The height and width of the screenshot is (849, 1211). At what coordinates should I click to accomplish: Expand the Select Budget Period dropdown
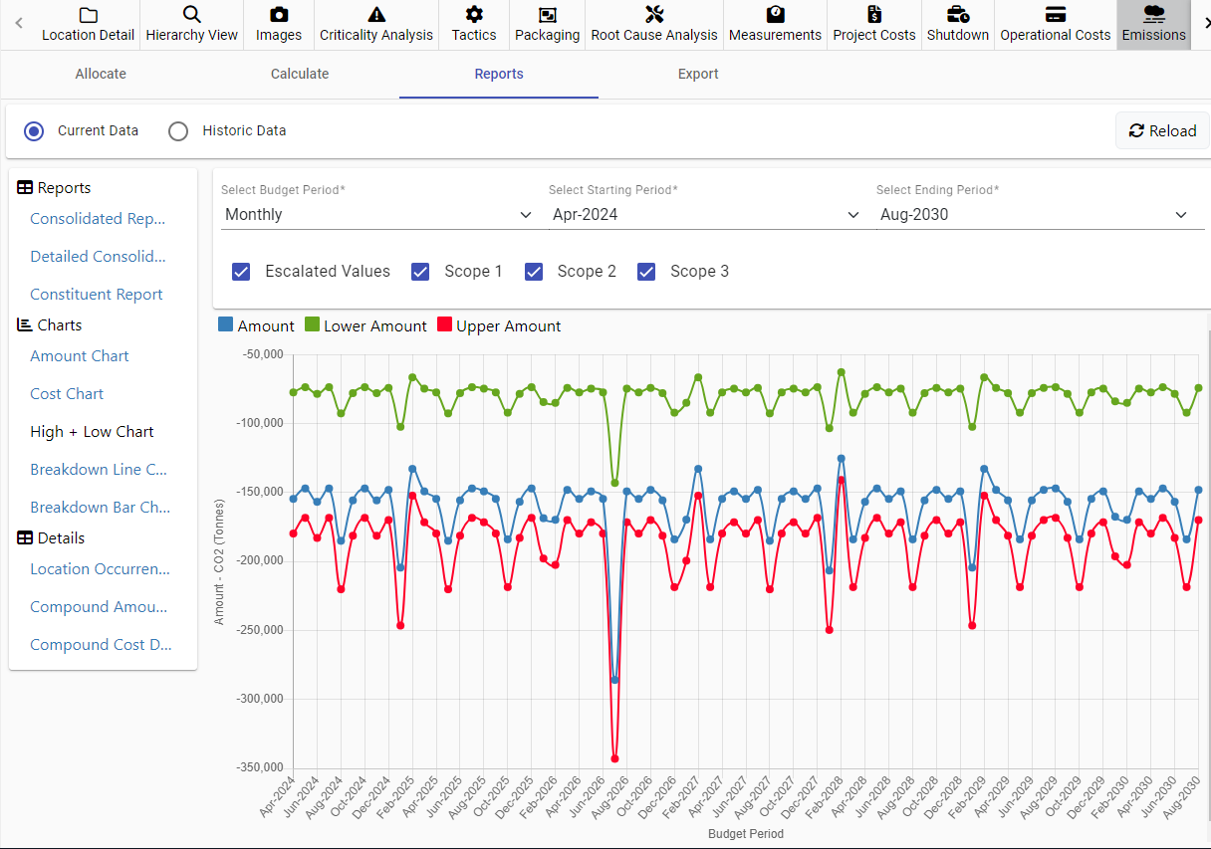tap(378, 214)
